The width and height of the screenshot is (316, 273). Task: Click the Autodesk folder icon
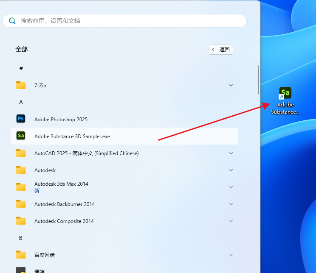coord(21,170)
